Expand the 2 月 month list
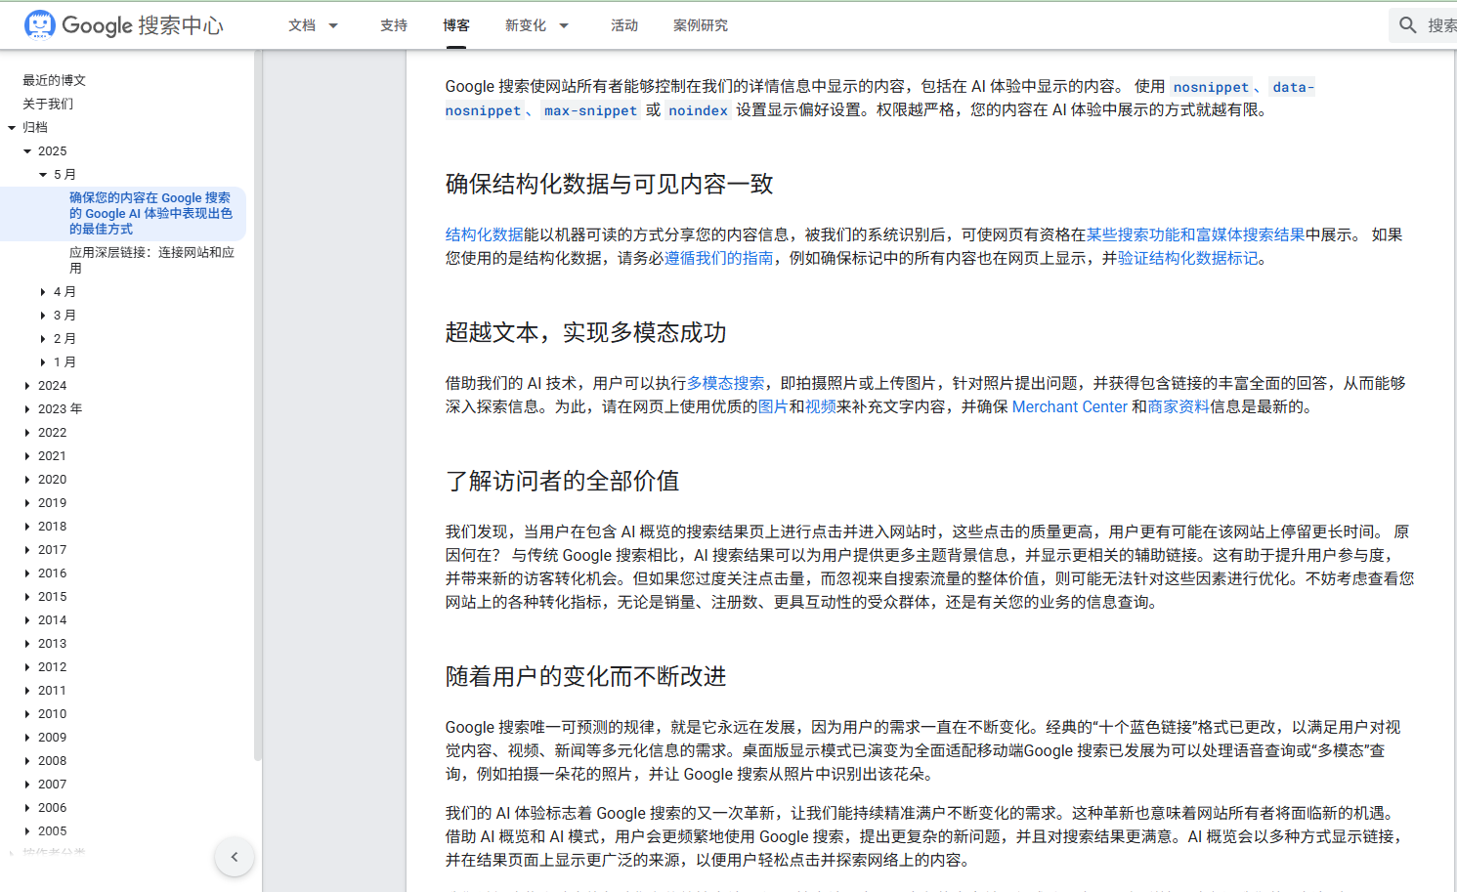This screenshot has width=1457, height=892. click(43, 339)
